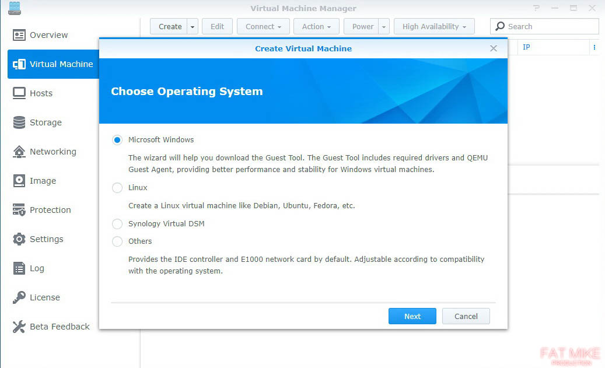Click the Log list icon
The image size is (605, 368).
pyautogui.click(x=19, y=268)
